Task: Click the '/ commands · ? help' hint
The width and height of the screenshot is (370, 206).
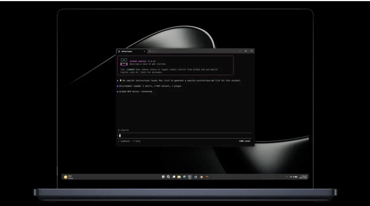Action: 129,141
